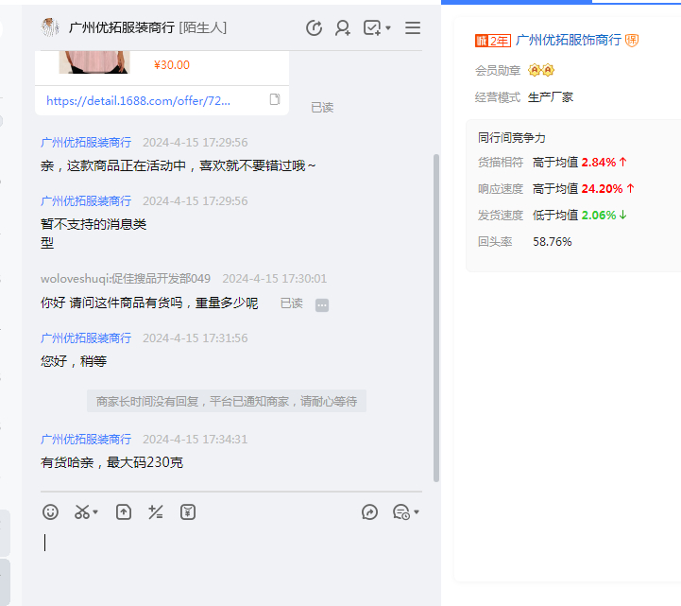Image resolution: width=681 pixels, height=606 pixels.
Task: Click the message '有货哈亲，最大码230克'
Action: coord(111,462)
